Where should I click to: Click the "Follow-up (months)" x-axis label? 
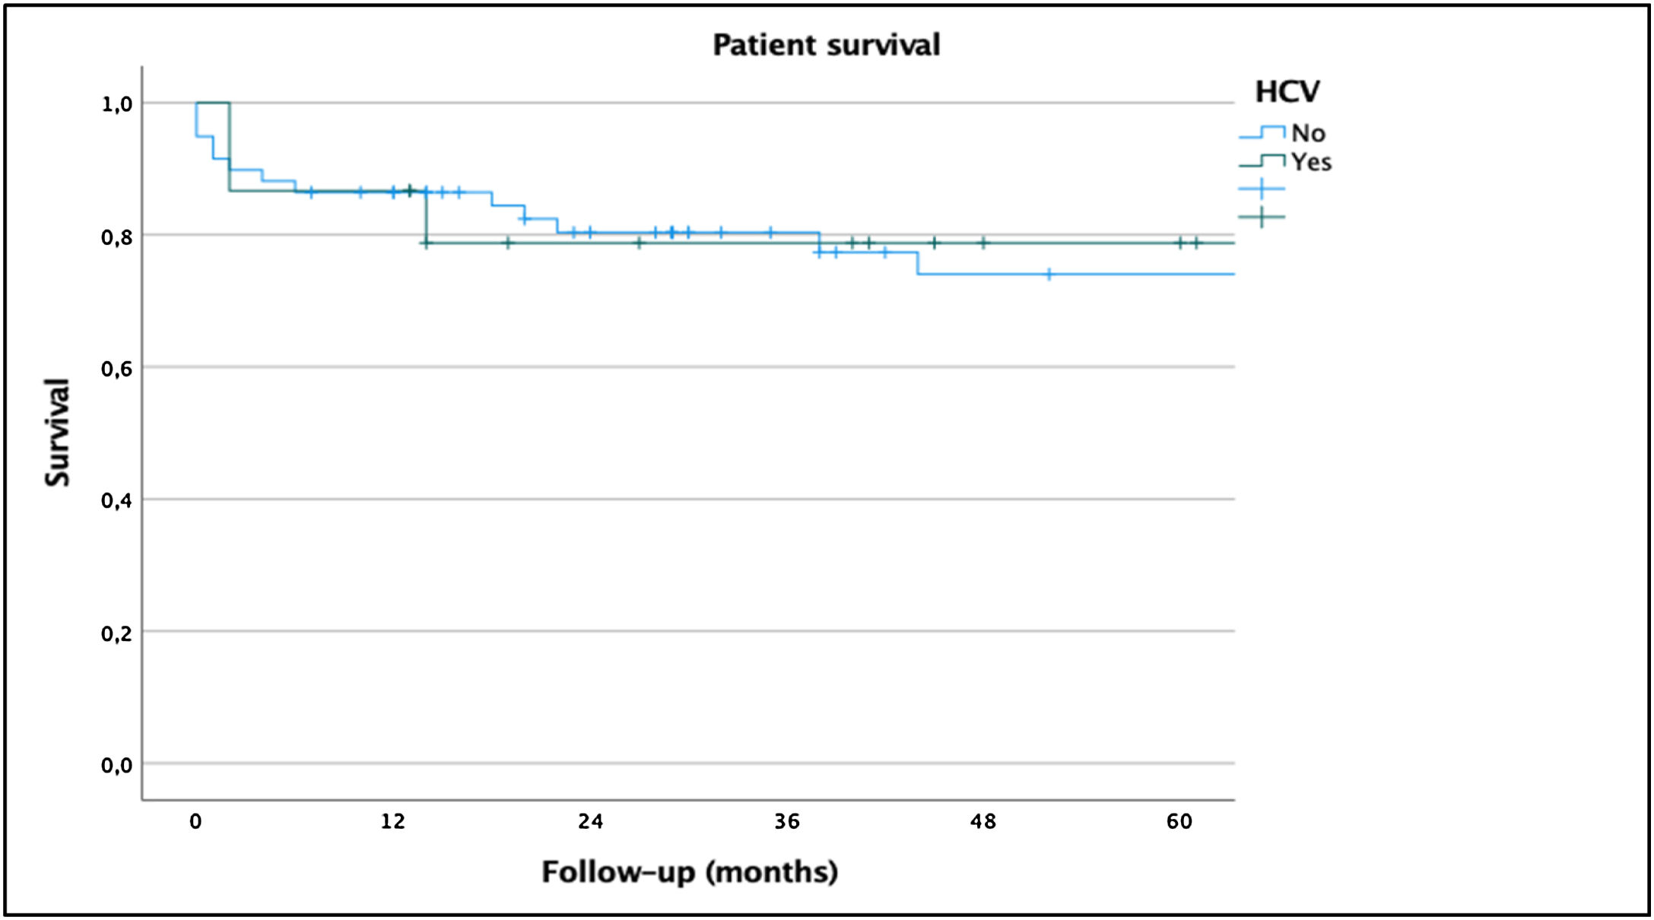pos(689,871)
